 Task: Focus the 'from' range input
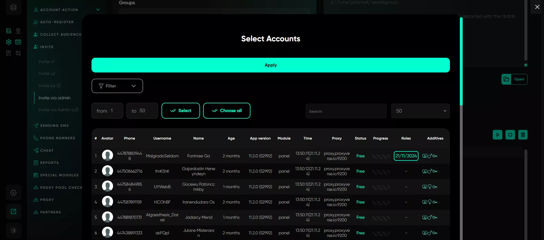107,111
